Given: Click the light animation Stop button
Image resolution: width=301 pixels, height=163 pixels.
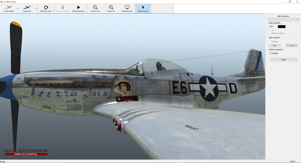Looking at the screenshot, I should tap(291, 46).
